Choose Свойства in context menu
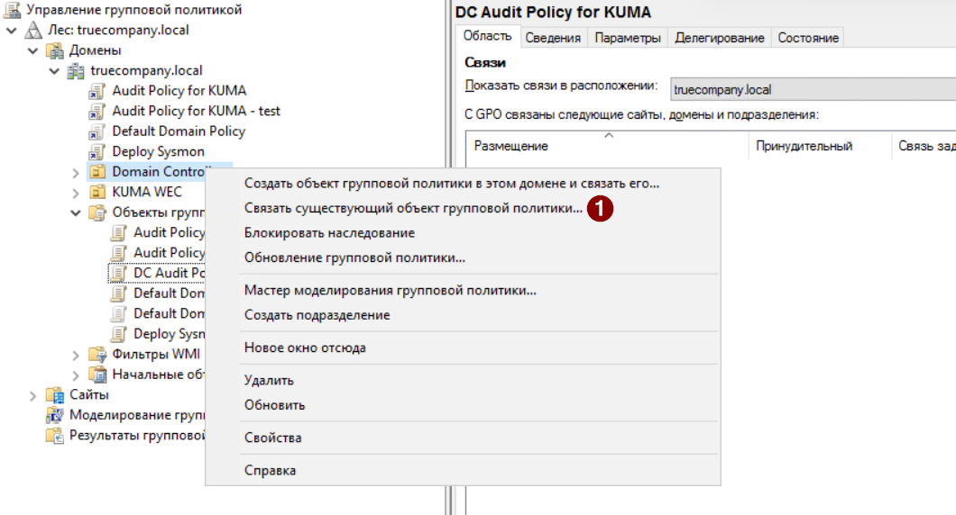This screenshot has width=956, height=515. point(272,438)
